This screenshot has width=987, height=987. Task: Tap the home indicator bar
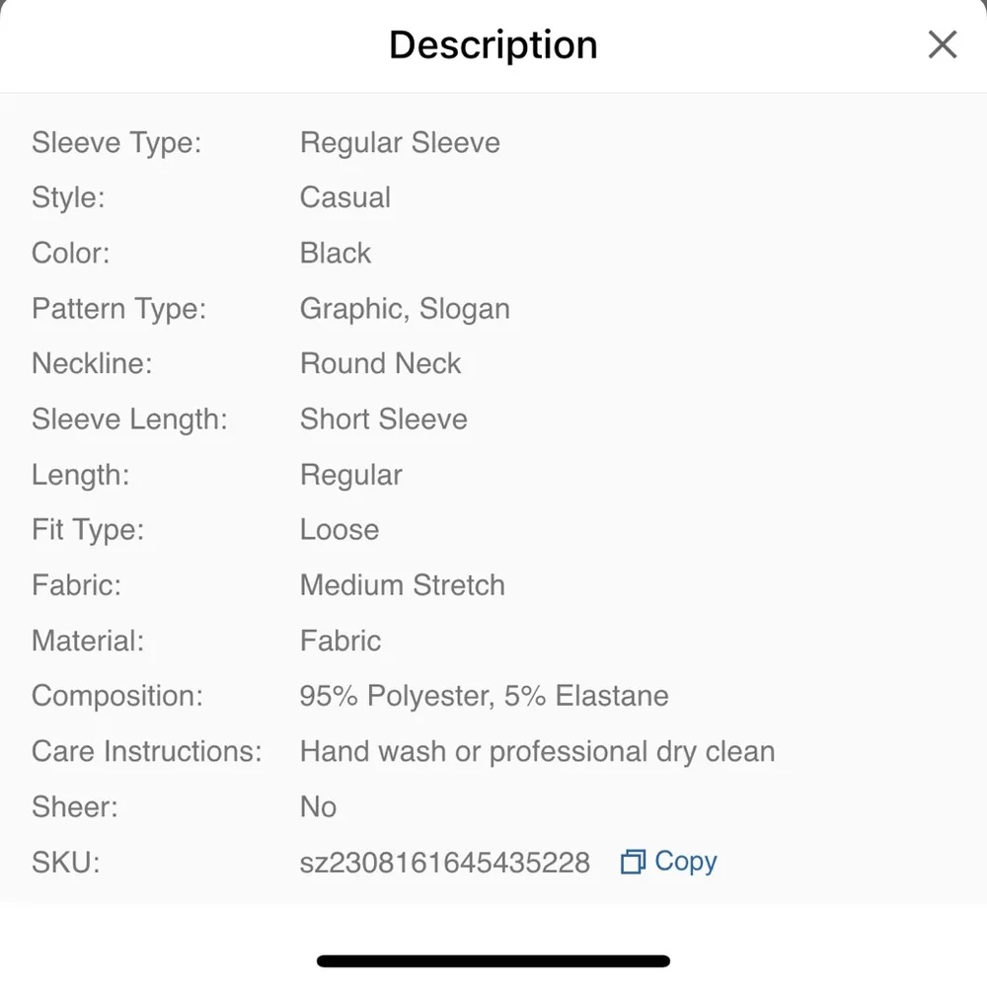(493, 960)
